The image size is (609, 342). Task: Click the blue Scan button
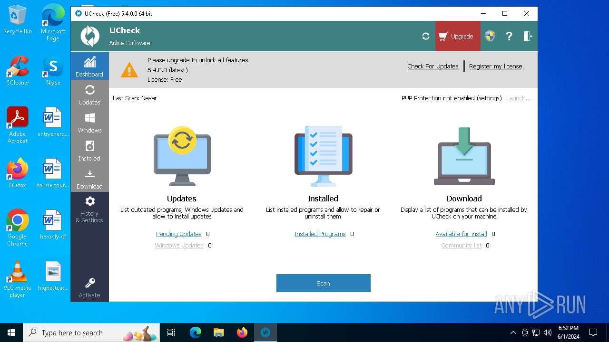click(x=324, y=283)
